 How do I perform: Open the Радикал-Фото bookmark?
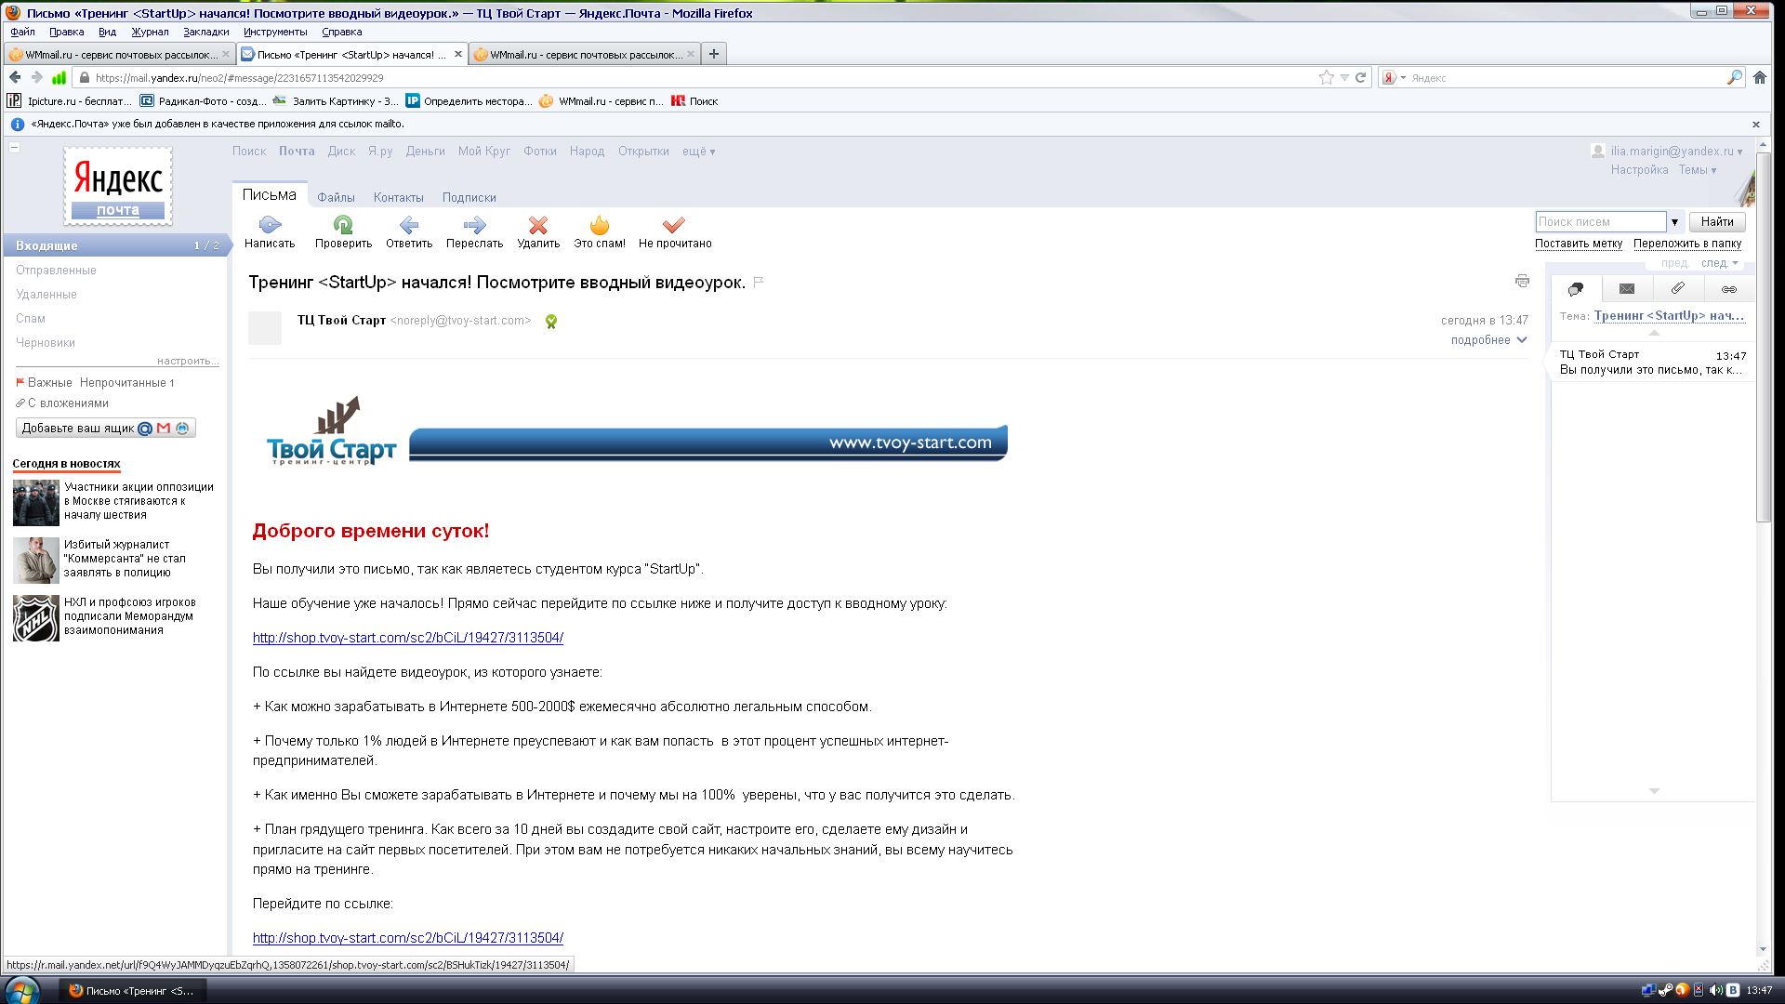[x=203, y=101]
